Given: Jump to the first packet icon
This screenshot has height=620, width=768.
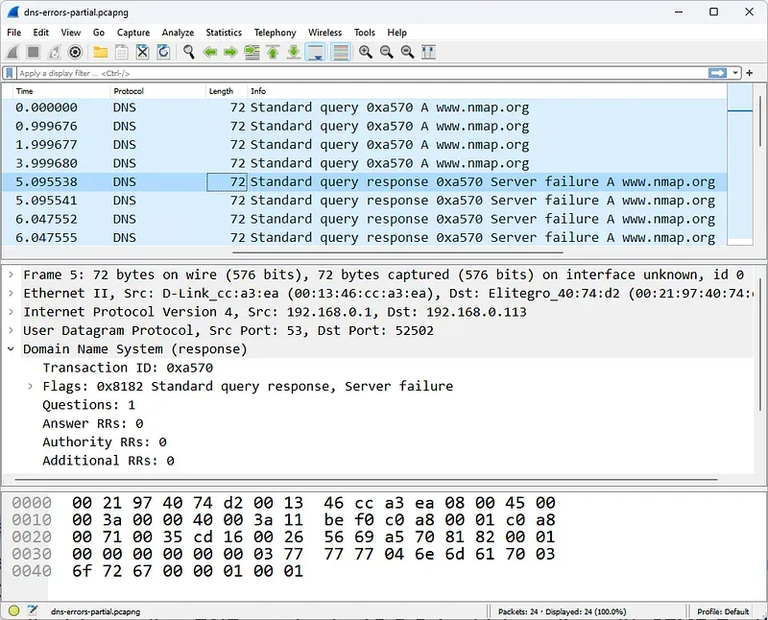Looking at the screenshot, I should (x=273, y=52).
